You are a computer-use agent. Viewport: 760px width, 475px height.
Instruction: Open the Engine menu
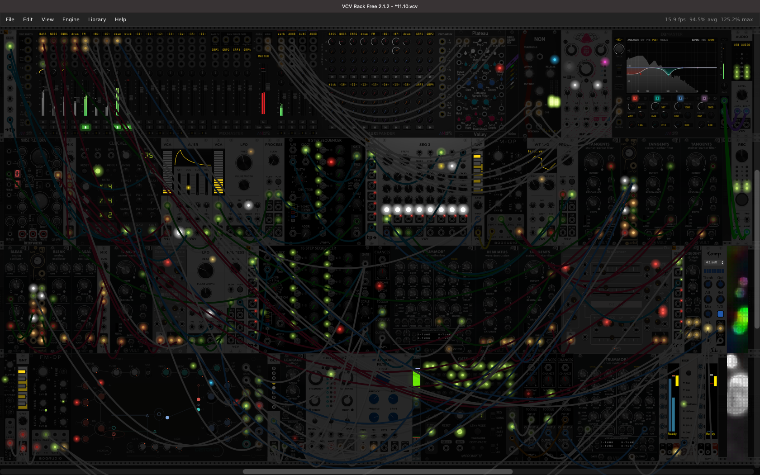point(71,19)
